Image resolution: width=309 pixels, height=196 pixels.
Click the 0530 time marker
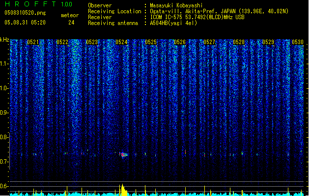coord(298,42)
